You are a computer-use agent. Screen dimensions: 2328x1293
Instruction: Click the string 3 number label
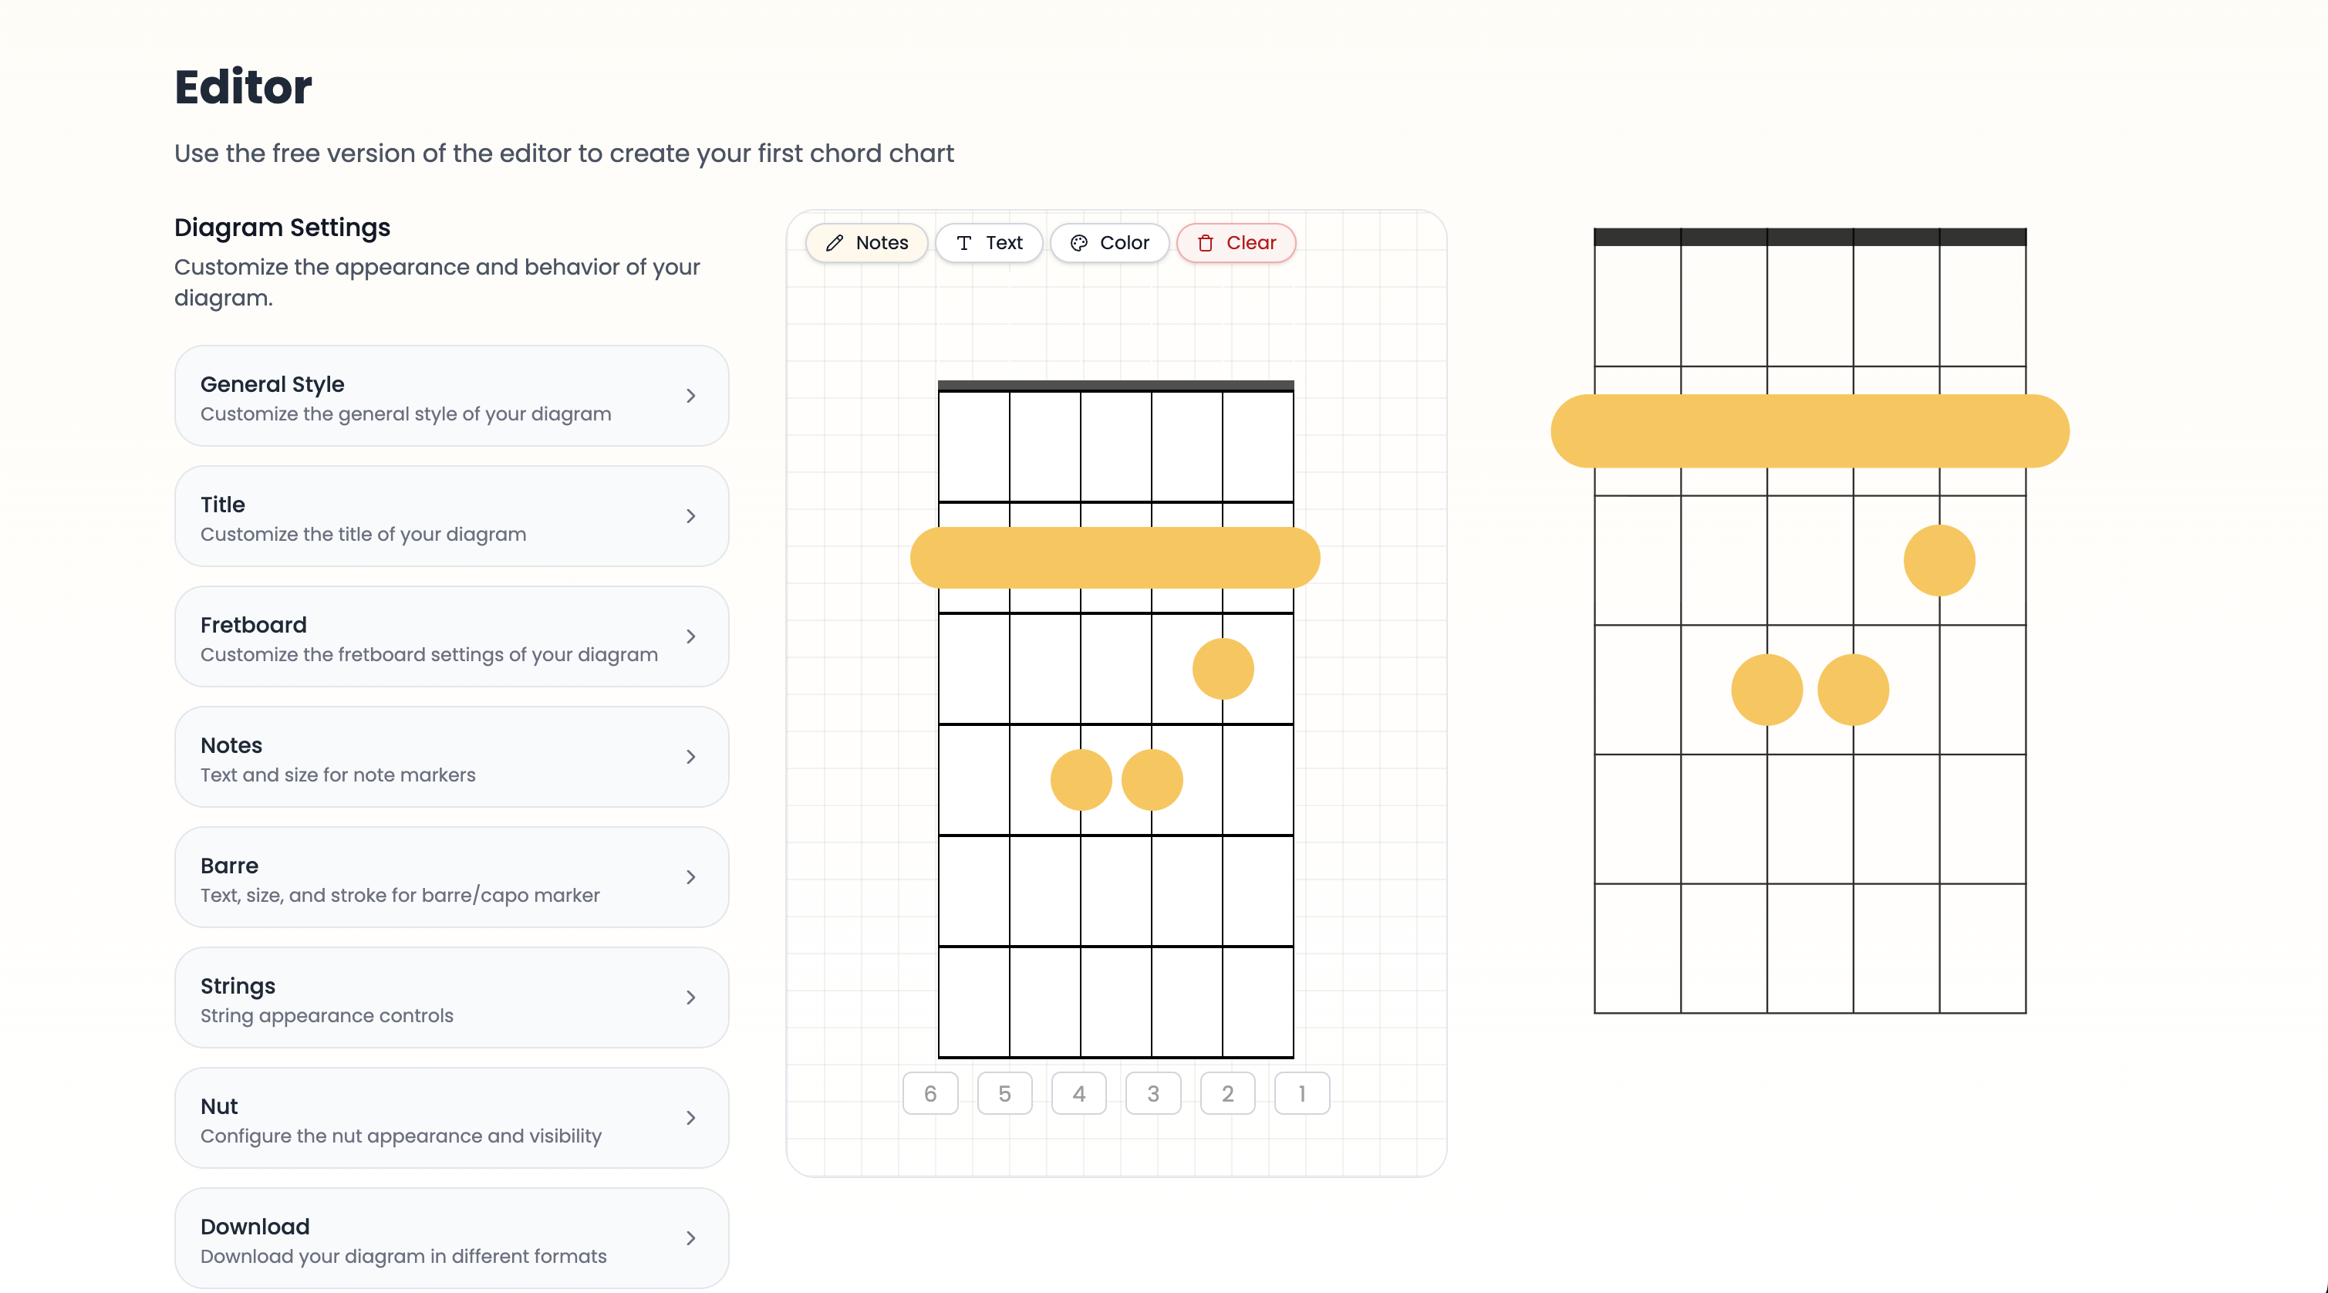(x=1153, y=1092)
